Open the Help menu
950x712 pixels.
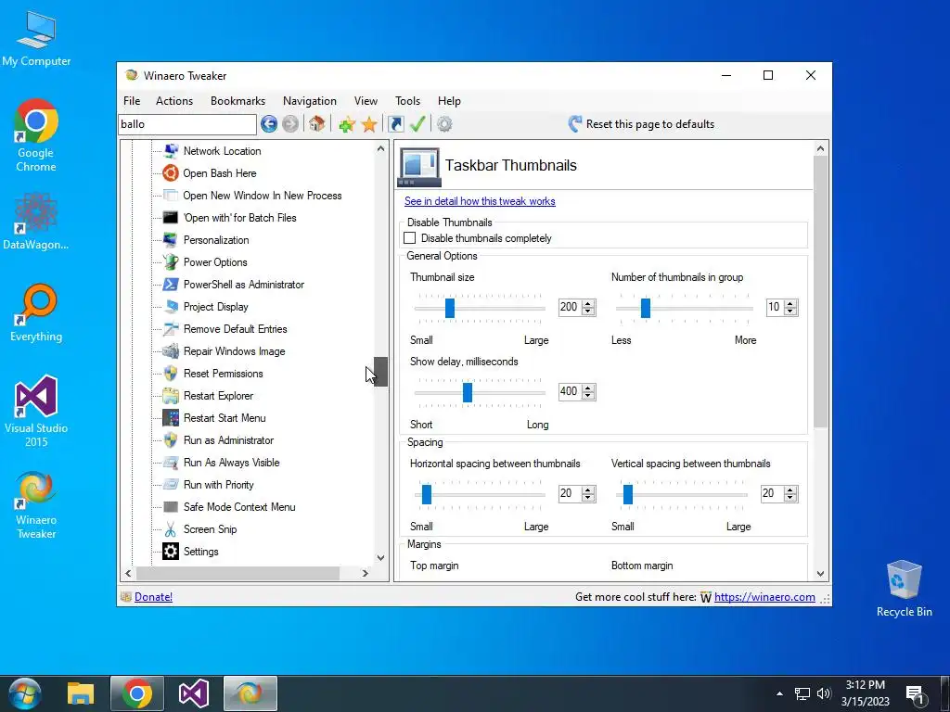point(450,101)
